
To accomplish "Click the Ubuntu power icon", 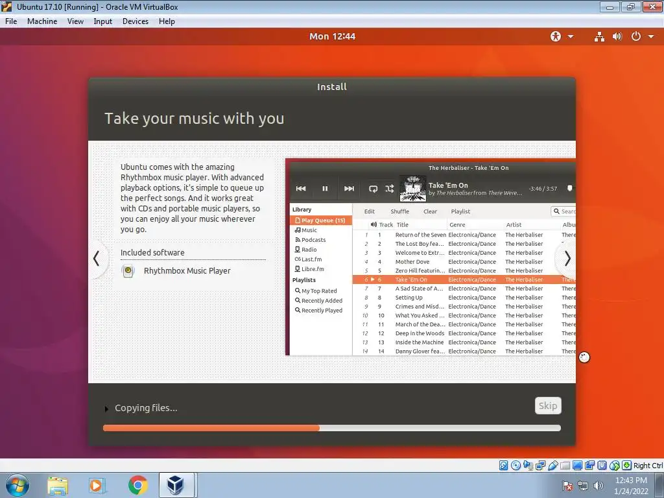I will pos(636,36).
